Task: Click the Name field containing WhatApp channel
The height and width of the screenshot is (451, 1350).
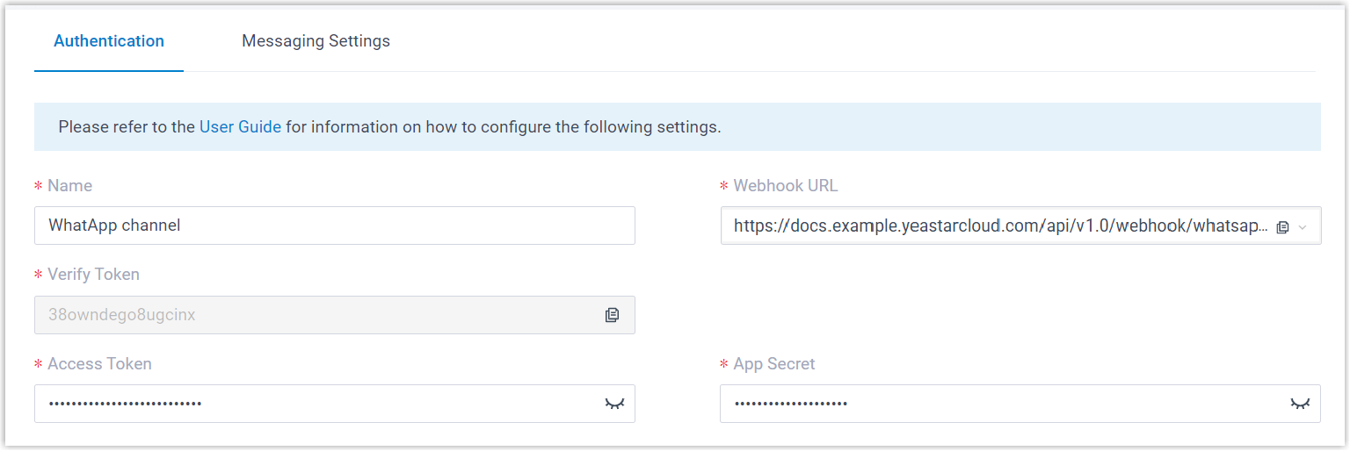Action: [x=334, y=225]
